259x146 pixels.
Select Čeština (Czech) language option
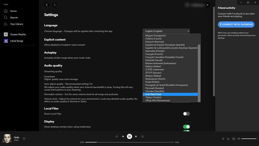(x=170, y=39)
